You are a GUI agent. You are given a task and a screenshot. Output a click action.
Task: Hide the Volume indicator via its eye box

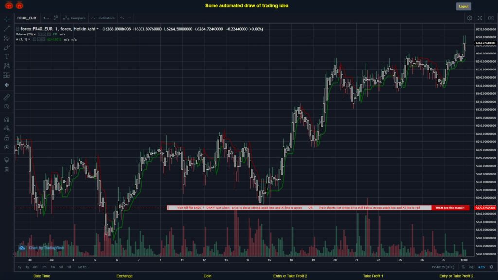(40, 35)
